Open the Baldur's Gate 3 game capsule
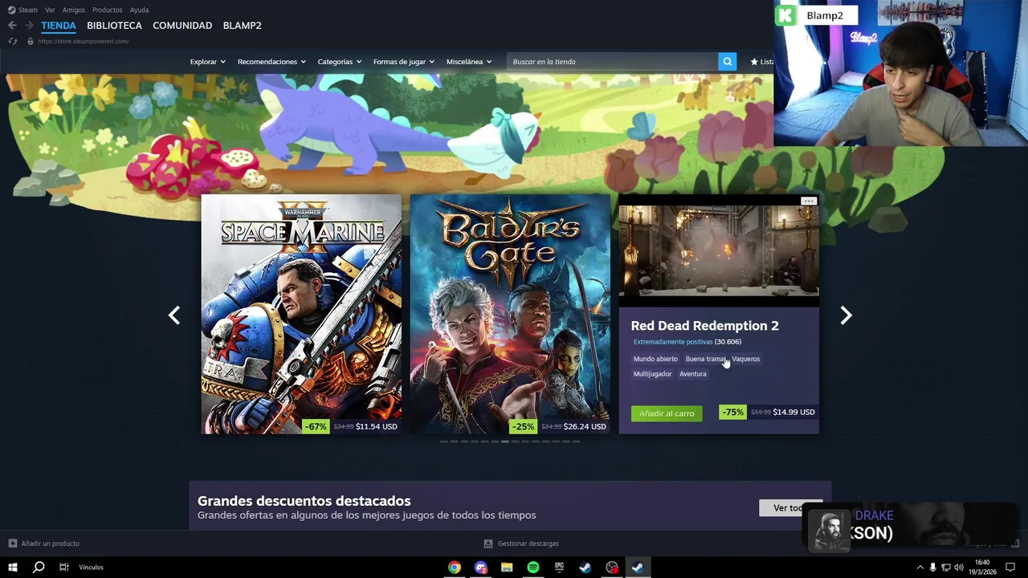This screenshot has height=578, width=1028. (510, 314)
